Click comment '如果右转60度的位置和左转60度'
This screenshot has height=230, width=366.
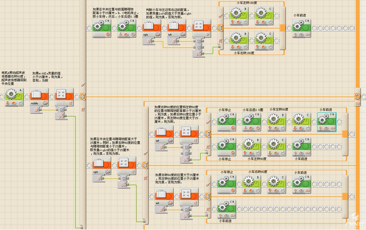point(178,114)
